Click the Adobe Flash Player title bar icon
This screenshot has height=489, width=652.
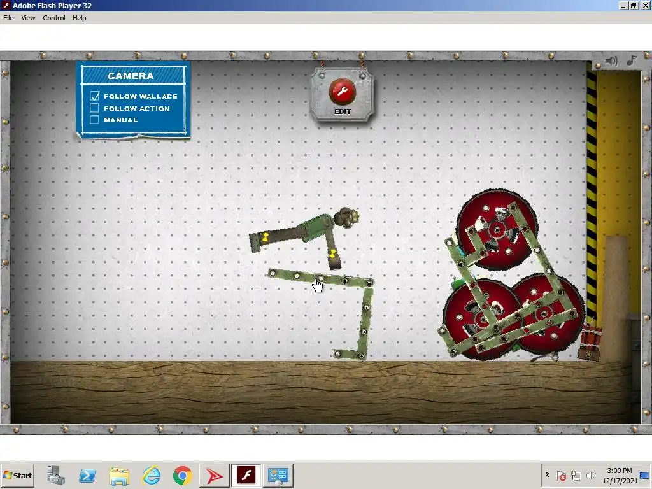(x=6, y=5)
